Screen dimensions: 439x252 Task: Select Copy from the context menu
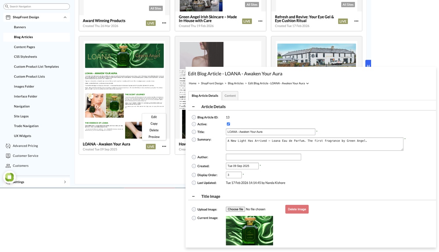(154, 124)
